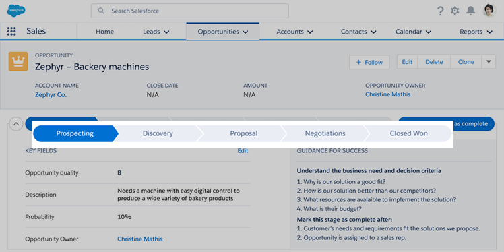This screenshot has width=504, height=252.
Task: Select the Prospecting stage in the path
Action: pyautogui.click(x=75, y=133)
